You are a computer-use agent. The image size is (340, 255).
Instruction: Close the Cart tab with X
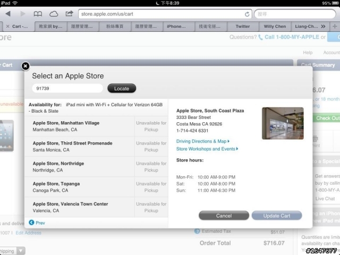pyautogui.click(x=8, y=27)
